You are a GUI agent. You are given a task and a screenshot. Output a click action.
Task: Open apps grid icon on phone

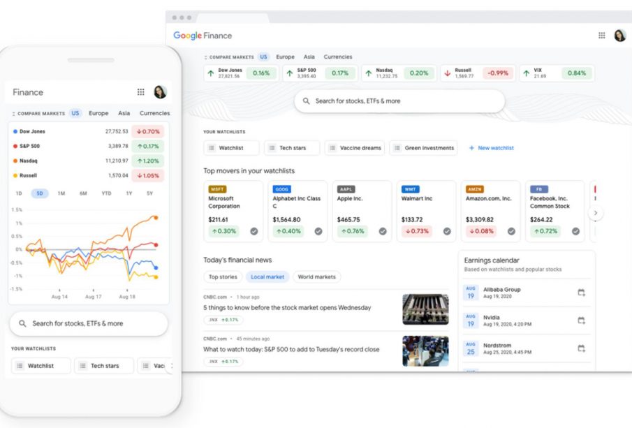coord(140,92)
